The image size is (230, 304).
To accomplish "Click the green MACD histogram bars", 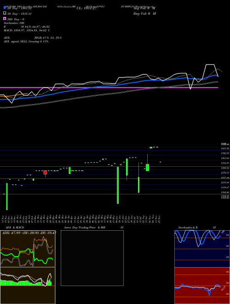I will pos(26,283).
